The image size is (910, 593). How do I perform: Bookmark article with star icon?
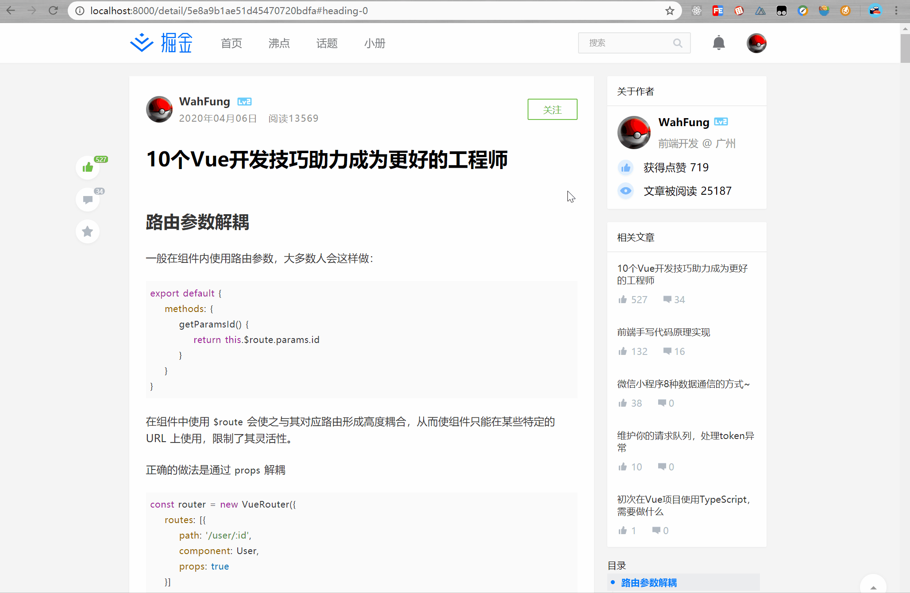88,231
